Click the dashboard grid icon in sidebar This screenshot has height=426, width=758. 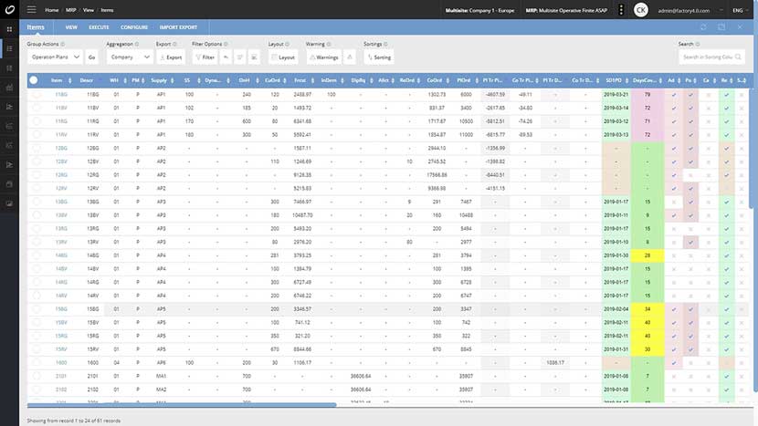coord(9,29)
